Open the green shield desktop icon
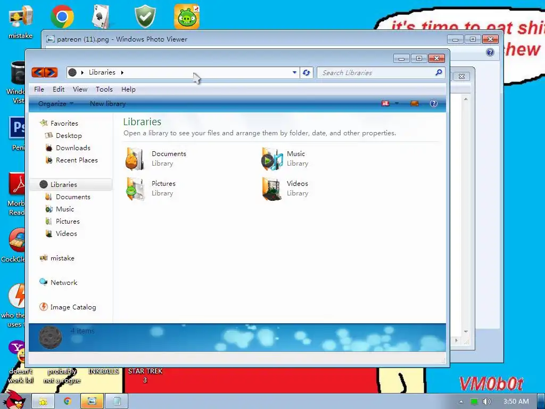The image size is (545, 409). (145, 17)
